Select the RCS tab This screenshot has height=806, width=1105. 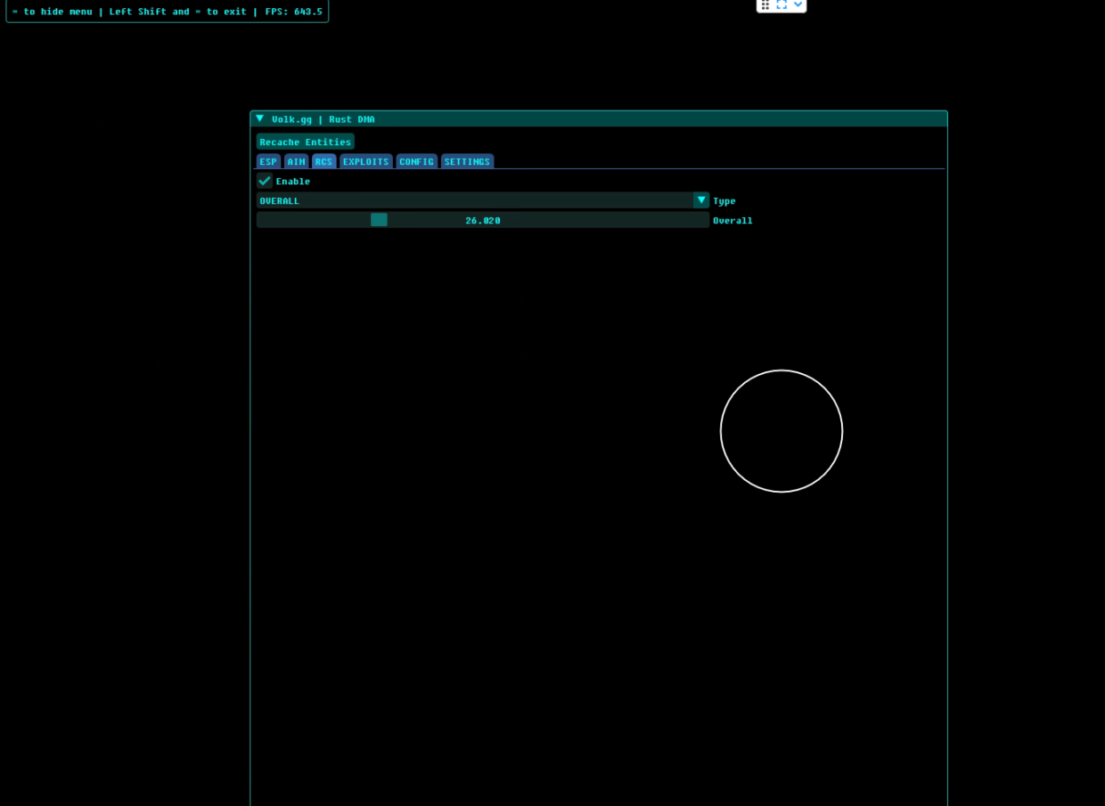click(323, 161)
